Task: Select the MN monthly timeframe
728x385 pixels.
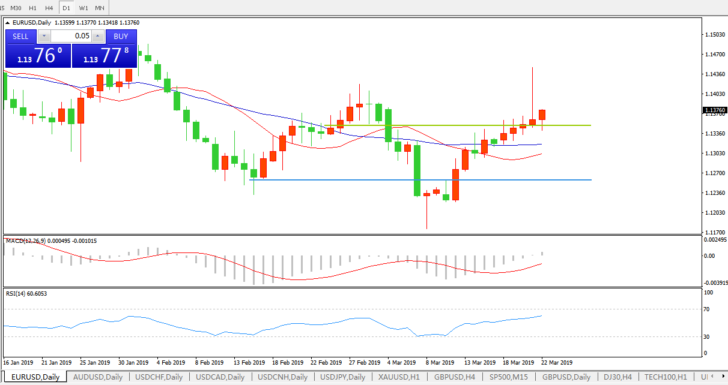Action: point(100,8)
